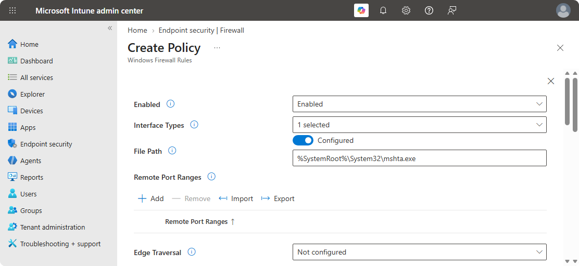Screen dimensions: 579x266
Task: Open Tenant administration in the sidebar
Action: 53,227
